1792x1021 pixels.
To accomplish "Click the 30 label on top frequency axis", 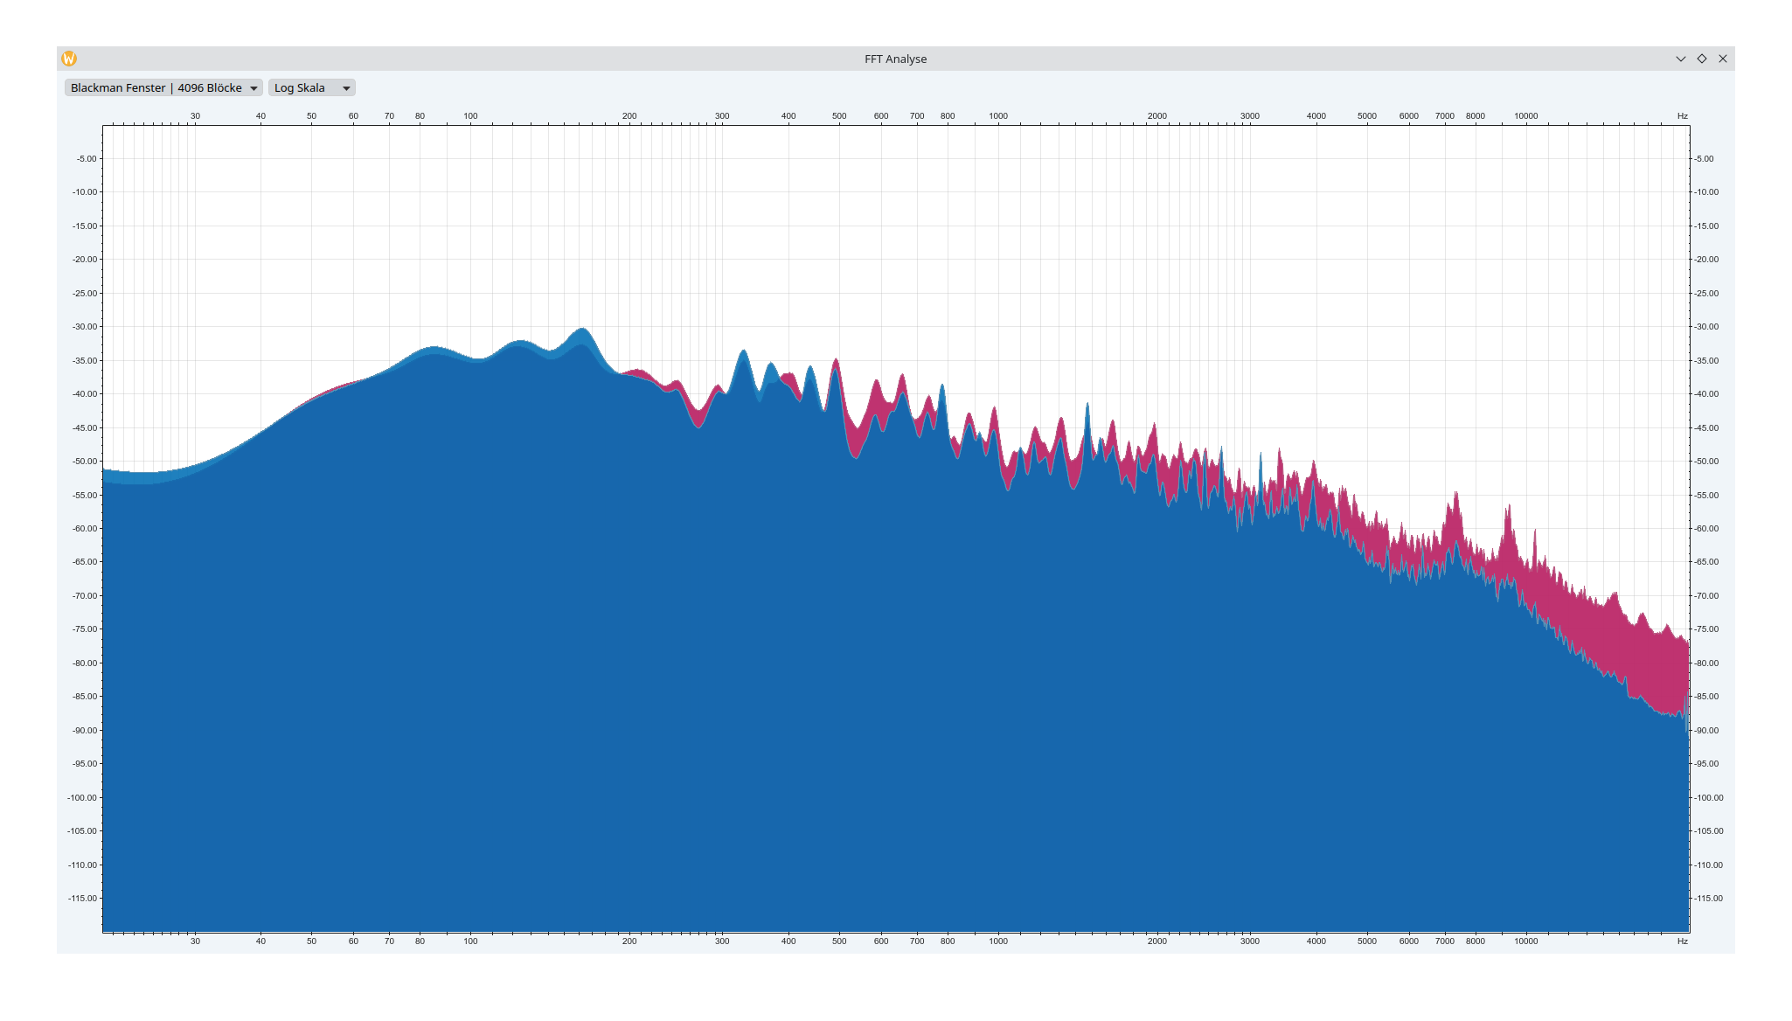I will tap(195, 116).
